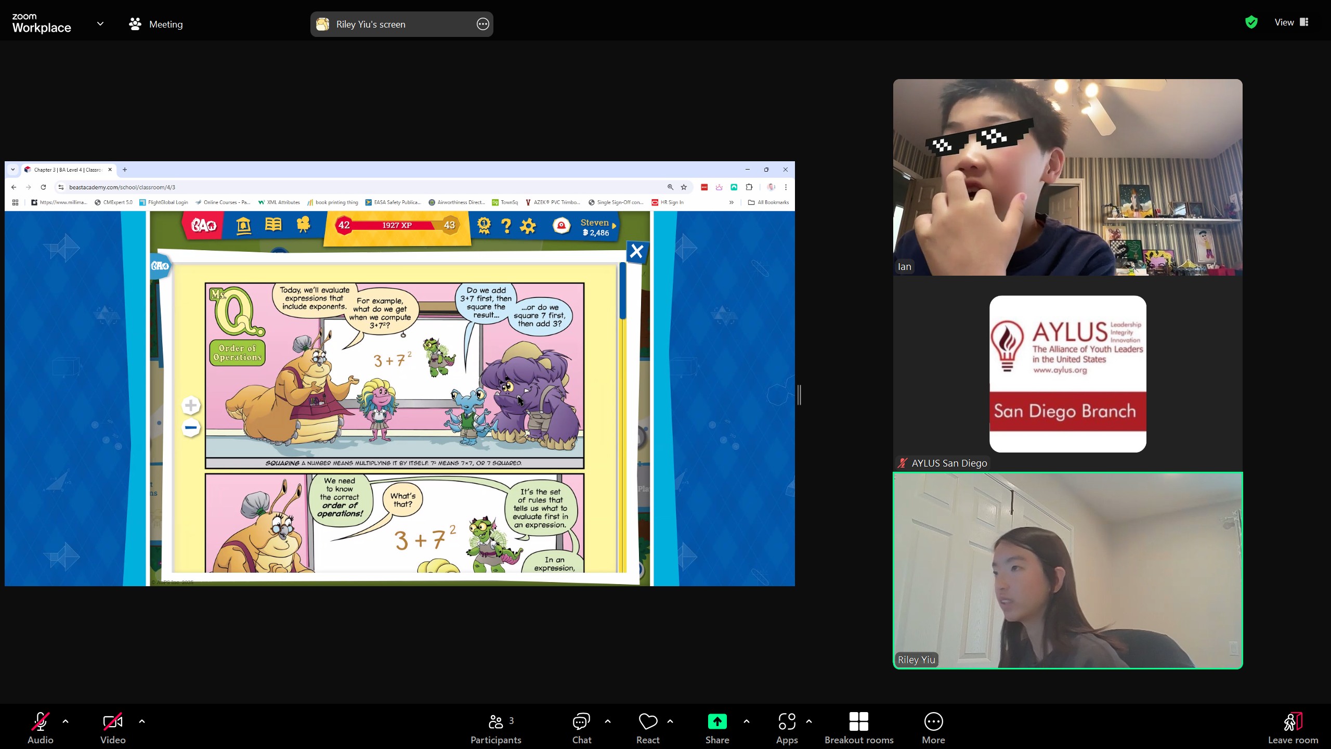
Task: Select the Meeting tab
Action: (x=156, y=24)
